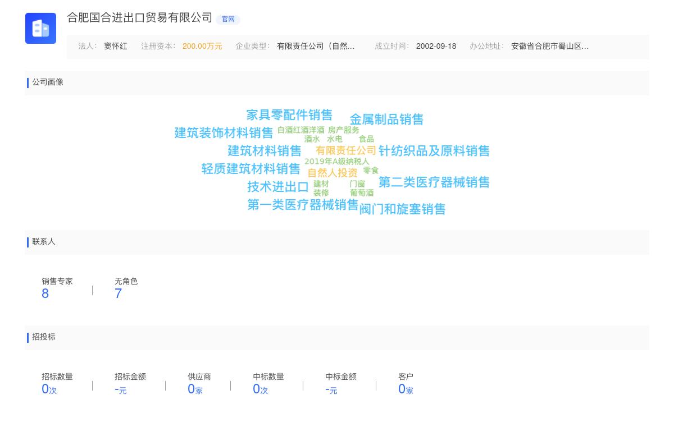The height and width of the screenshot is (422, 674).
Task: Click 招标数量 value 0次
Action: point(49,389)
